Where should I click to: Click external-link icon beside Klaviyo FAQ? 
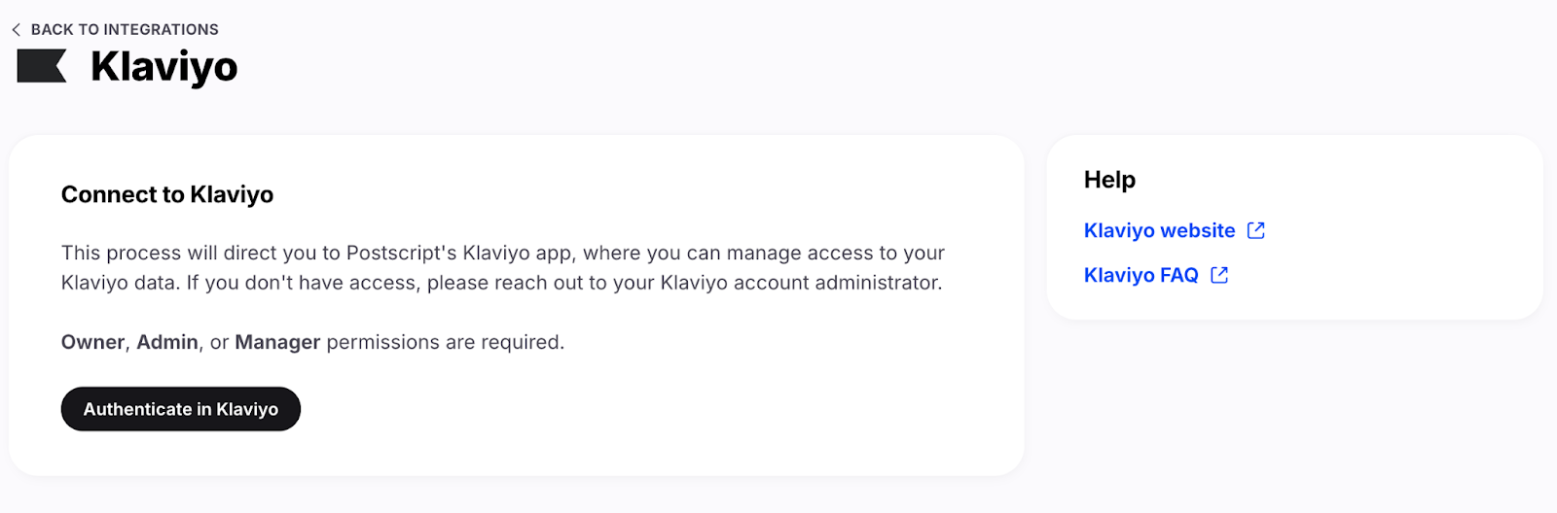point(1219,276)
